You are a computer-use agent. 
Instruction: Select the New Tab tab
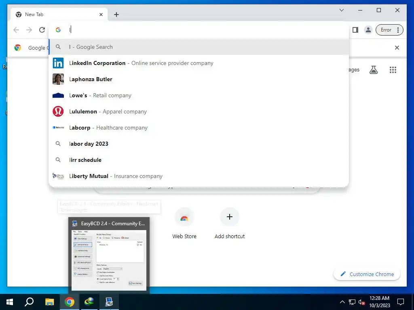click(59, 15)
